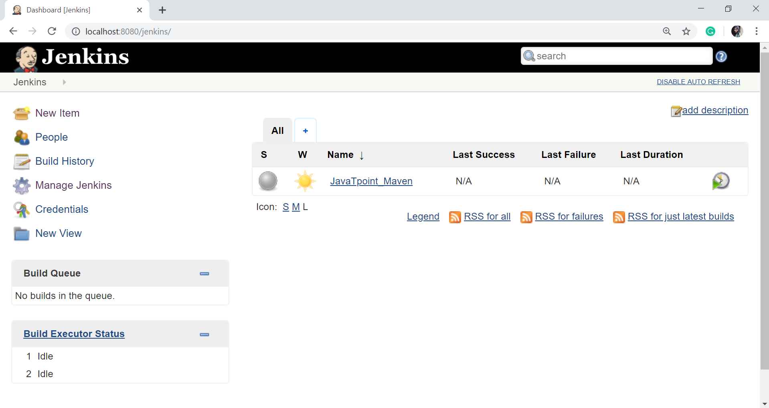The height and width of the screenshot is (408, 769).
Task: Click the Build History notepad icon
Action: click(22, 162)
